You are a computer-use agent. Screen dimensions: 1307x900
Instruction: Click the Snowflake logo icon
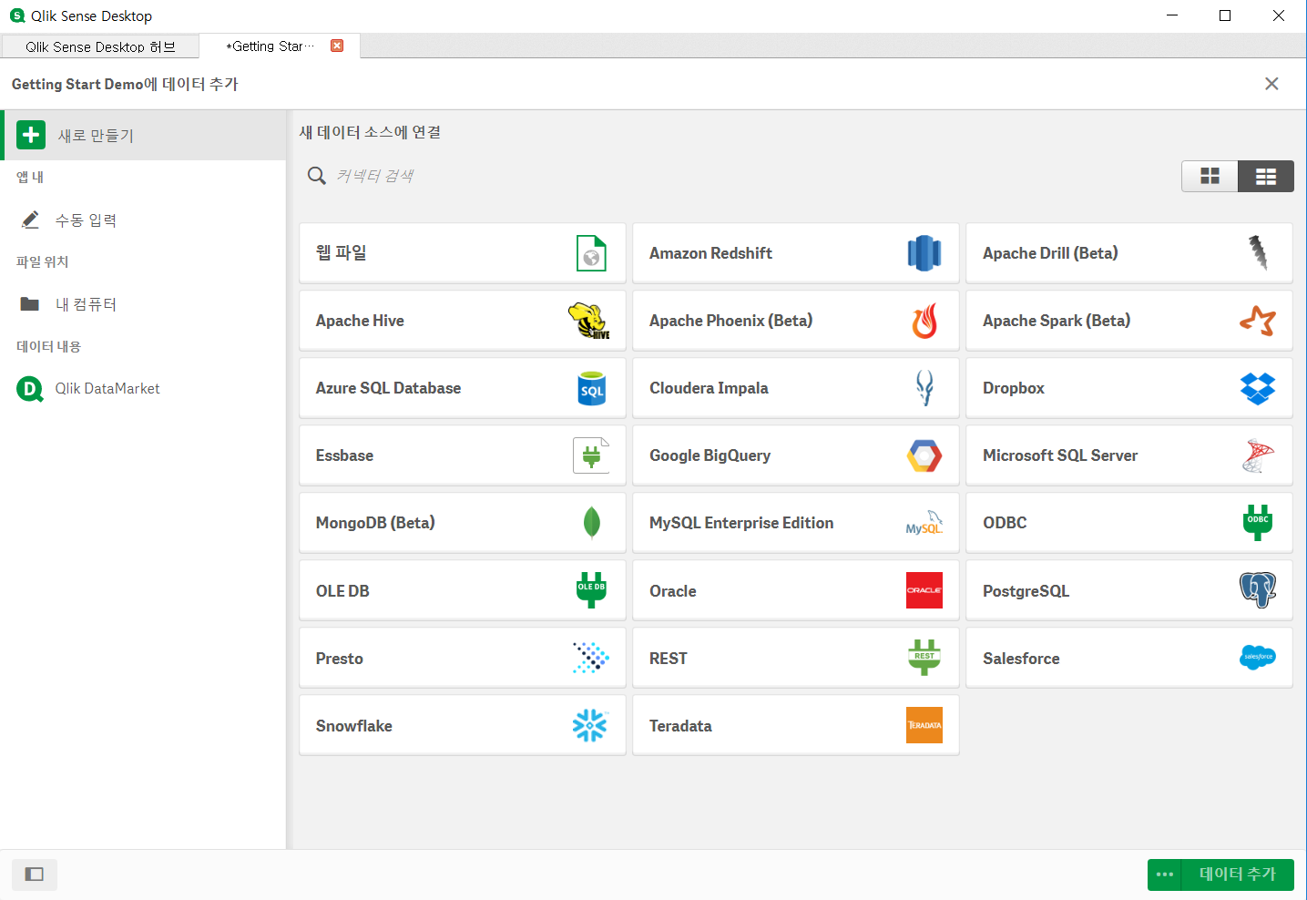(x=590, y=725)
